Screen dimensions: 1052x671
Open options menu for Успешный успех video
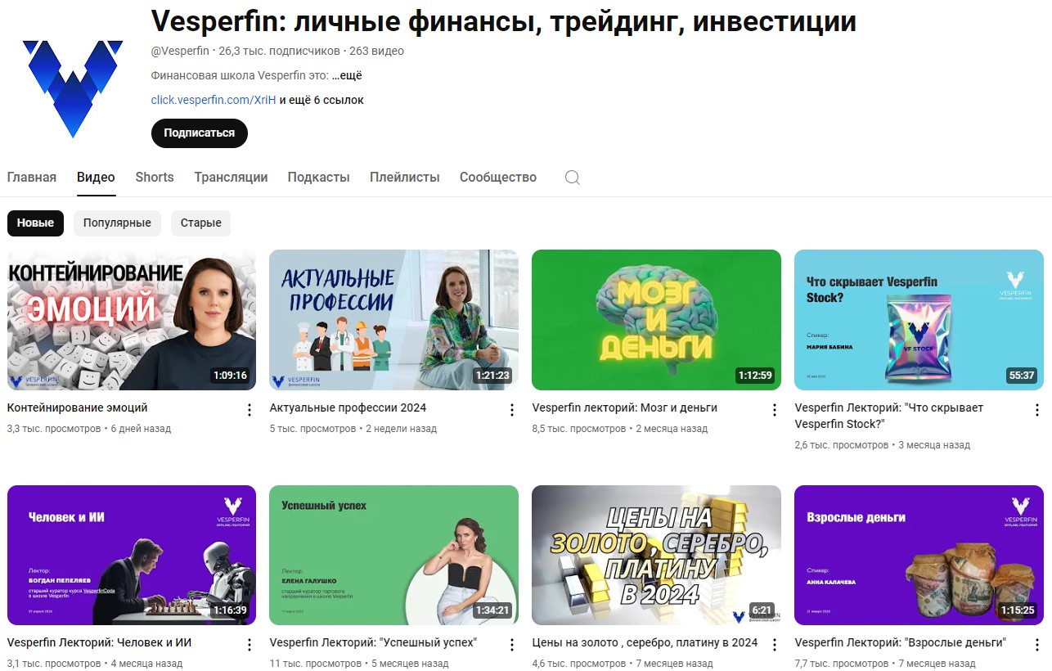(512, 646)
